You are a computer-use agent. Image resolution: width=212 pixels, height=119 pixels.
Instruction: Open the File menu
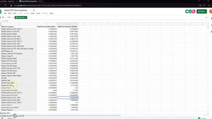pyautogui.click(x=5, y=13)
